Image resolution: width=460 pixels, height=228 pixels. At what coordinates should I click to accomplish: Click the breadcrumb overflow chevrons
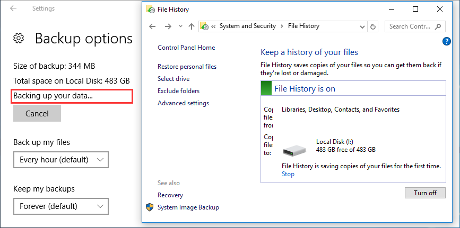213,26
